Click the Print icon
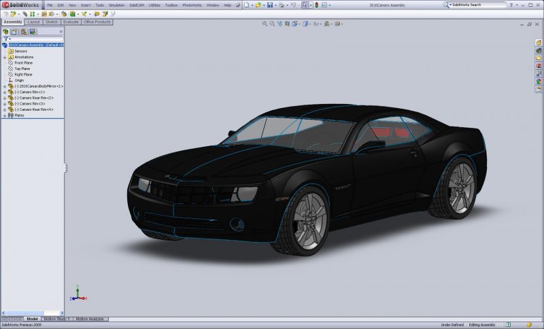 (282, 5)
